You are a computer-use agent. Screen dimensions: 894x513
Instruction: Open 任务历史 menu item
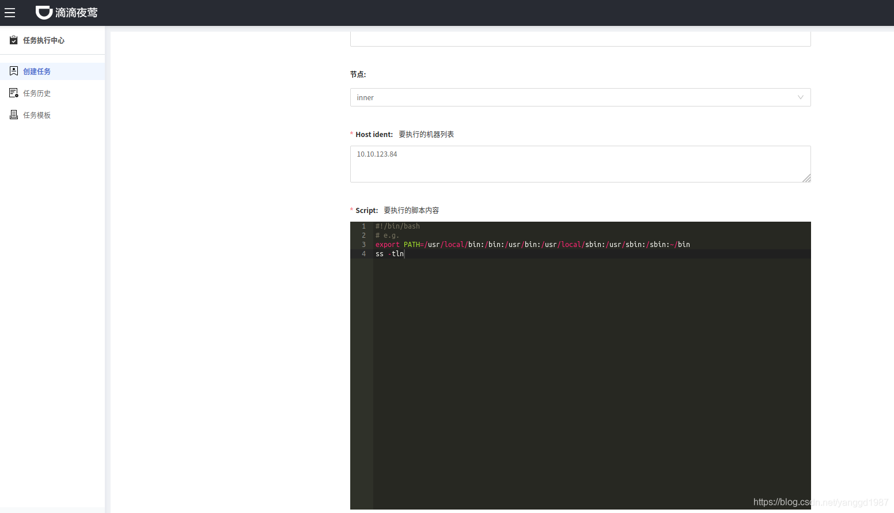pyautogui.click(x=52, y=93)
